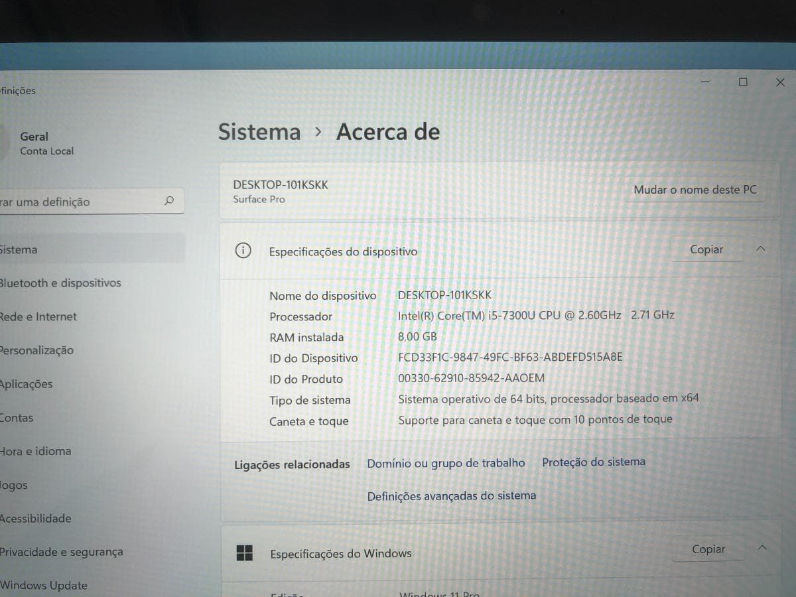Close the Settings window

[780, 82]
